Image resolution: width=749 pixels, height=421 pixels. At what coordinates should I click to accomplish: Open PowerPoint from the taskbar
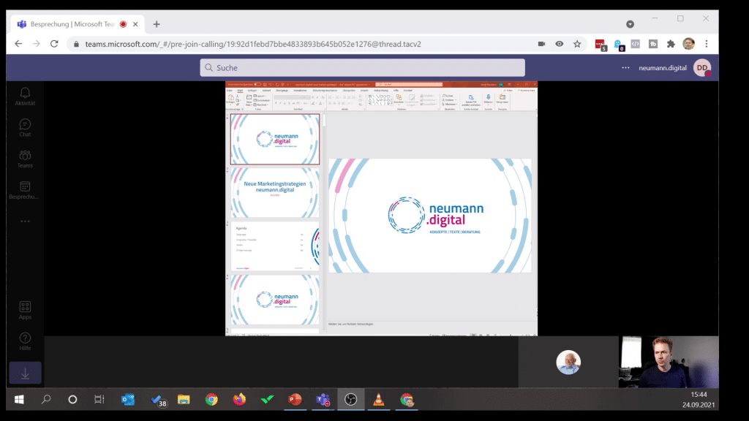click(295, 400)
